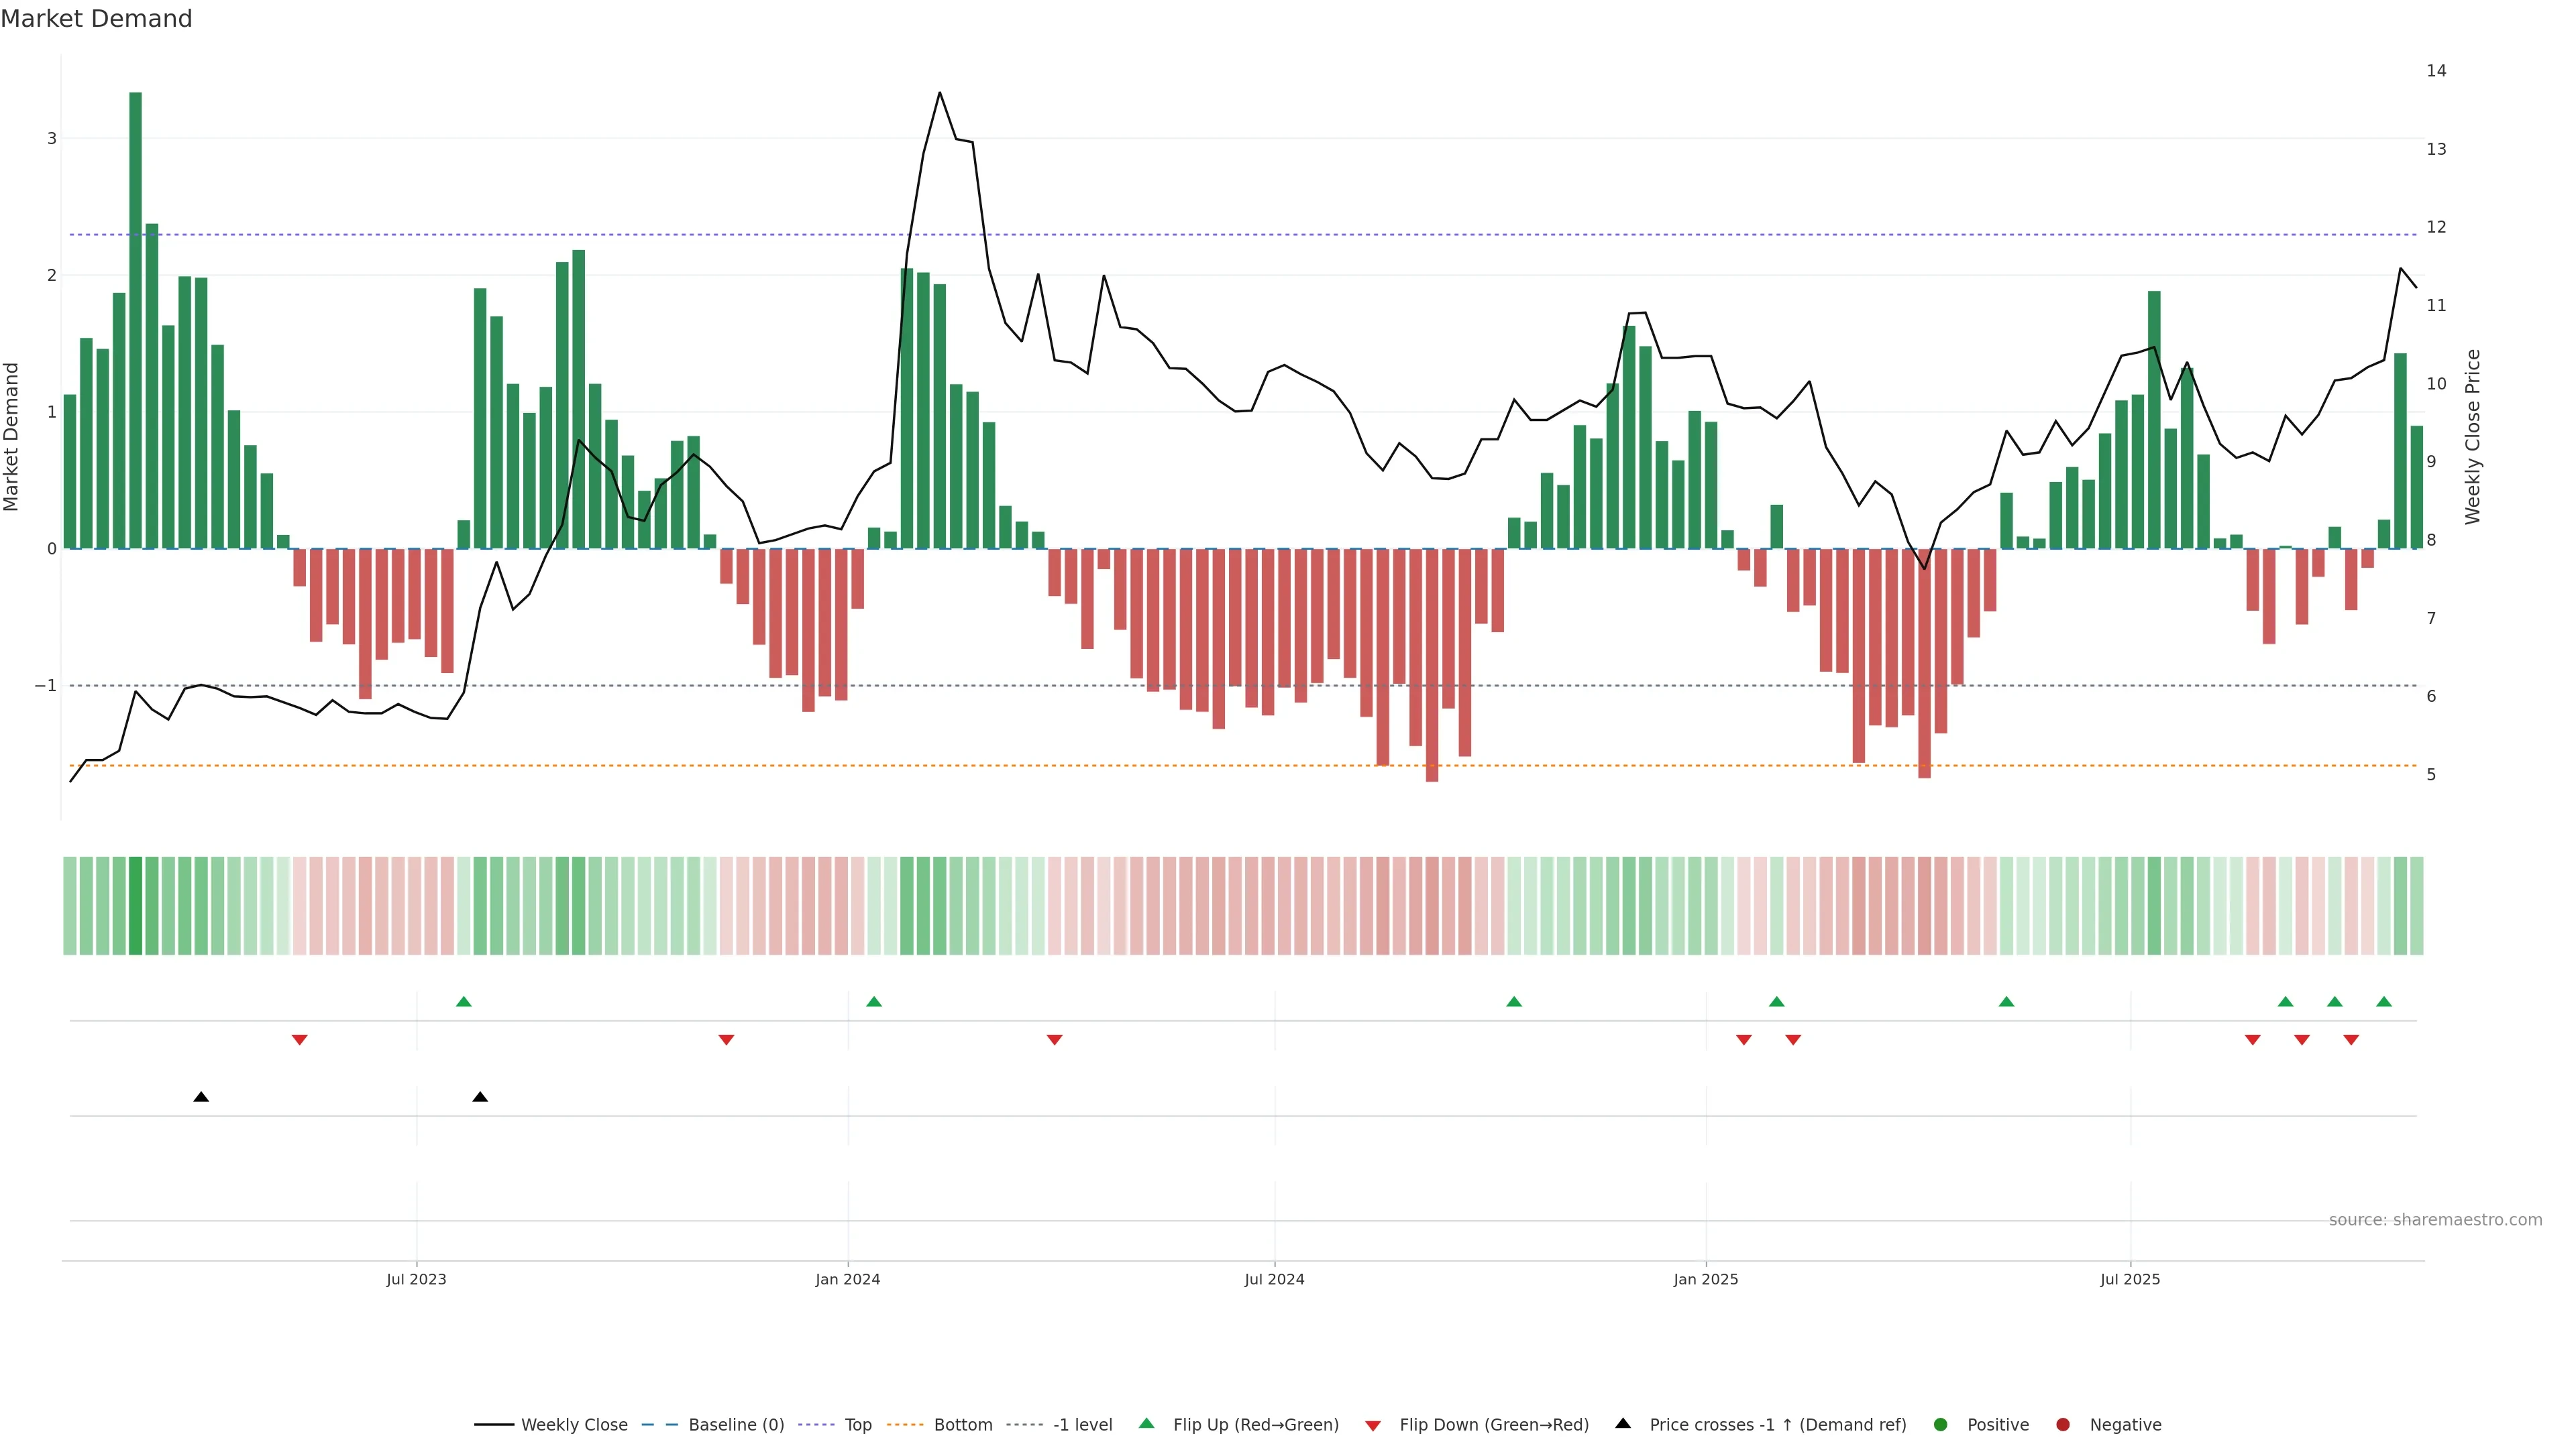Toggle the -1 level legend entry
The width and height of the screenshot is (2576, 1448).
click(x=1082, y=1424)
